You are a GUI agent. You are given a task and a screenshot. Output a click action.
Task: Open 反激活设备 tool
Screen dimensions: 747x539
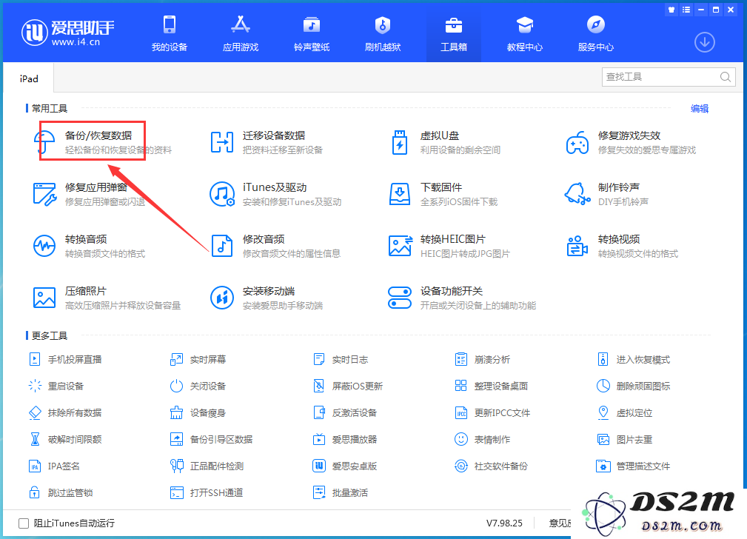click(x=345, y=412)
